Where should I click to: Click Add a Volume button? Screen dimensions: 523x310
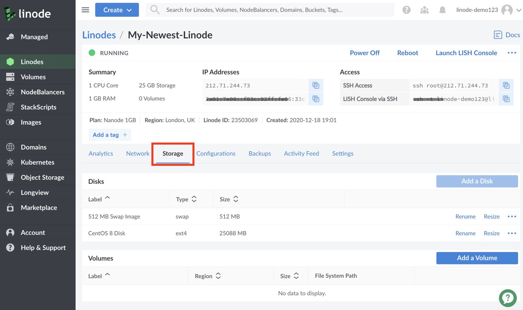477,258
